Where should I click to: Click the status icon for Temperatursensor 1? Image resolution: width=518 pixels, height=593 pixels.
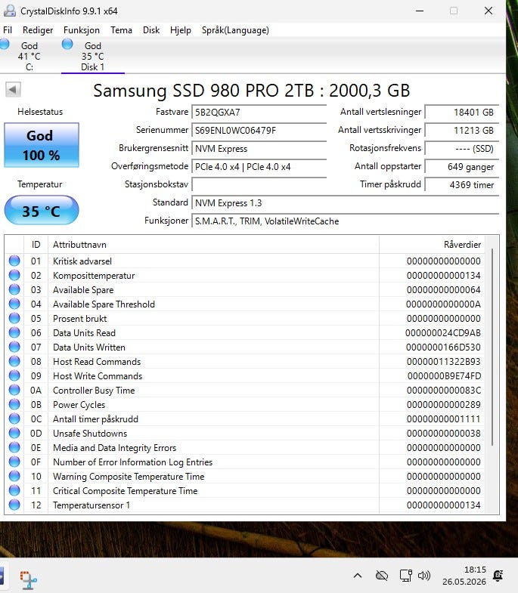(x=14, y=505)
